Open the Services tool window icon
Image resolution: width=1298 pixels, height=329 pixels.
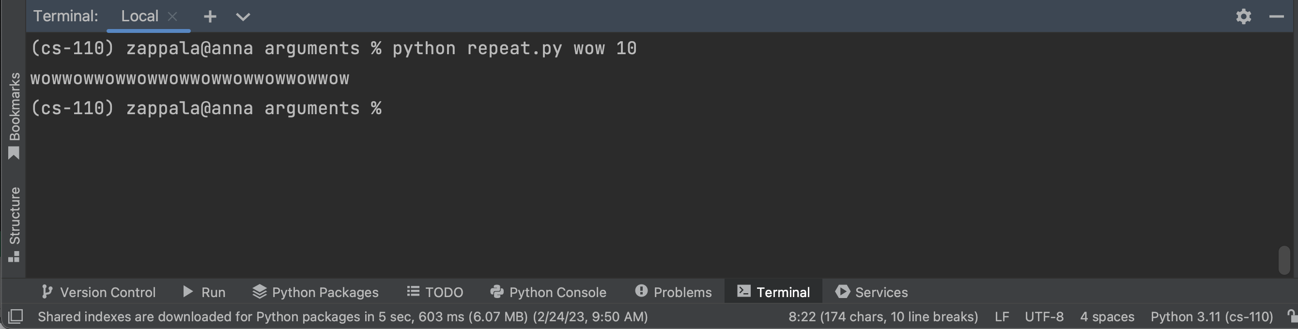pyautogui.click(x=870, y=292)
